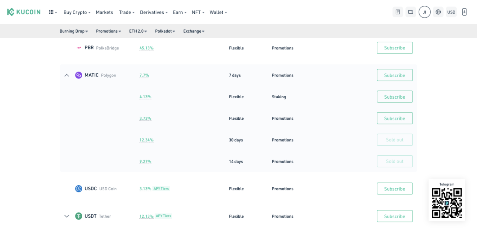The image size is (477, 233).
Task: Subscribe to the PBR PolkaBridge offer
Action: [x=395, y=48]
